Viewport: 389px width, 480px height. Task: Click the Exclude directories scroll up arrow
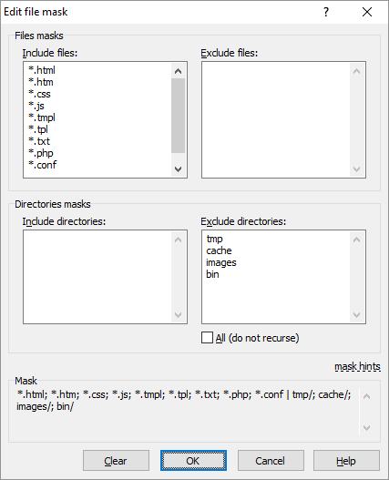click(356, 240)
